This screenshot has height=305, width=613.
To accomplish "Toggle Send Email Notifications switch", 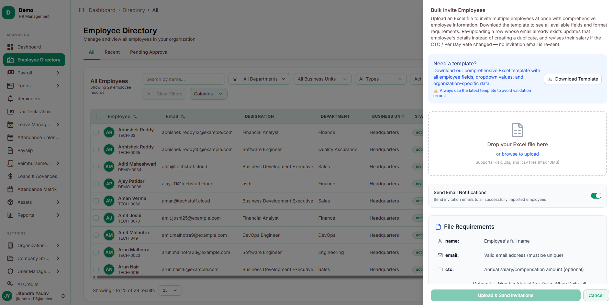I will tap(596, 196).
